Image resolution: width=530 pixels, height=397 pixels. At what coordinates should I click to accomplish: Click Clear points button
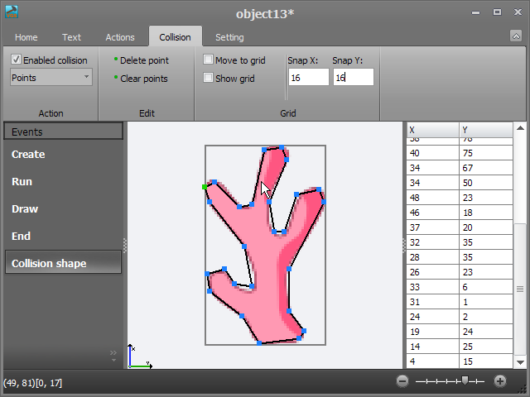(143, 79)
